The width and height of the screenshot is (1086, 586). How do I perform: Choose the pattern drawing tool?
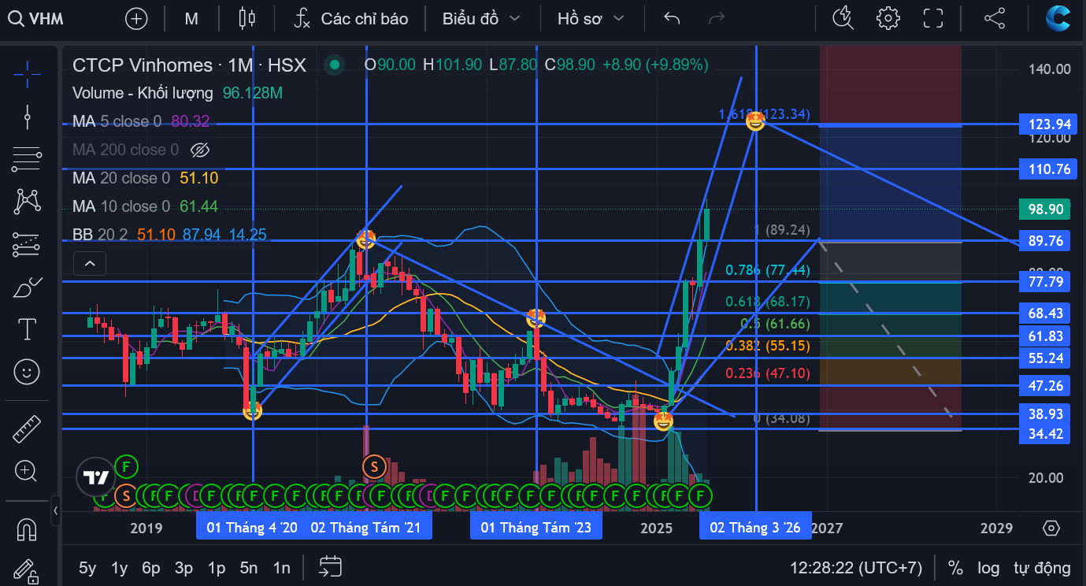click(28, 202)
